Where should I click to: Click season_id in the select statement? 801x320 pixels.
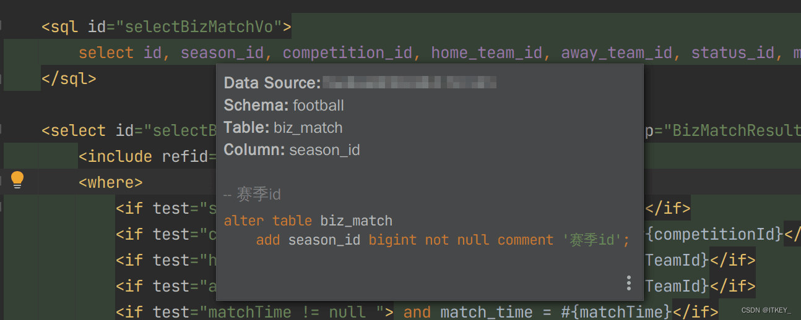click(222, 53)
